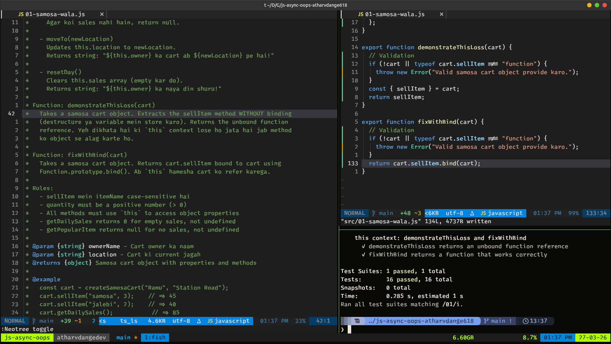Click git branch icon in left statusline
Image resolution: width=611 pixels, height=344 pixels.
tap(34, 321)
